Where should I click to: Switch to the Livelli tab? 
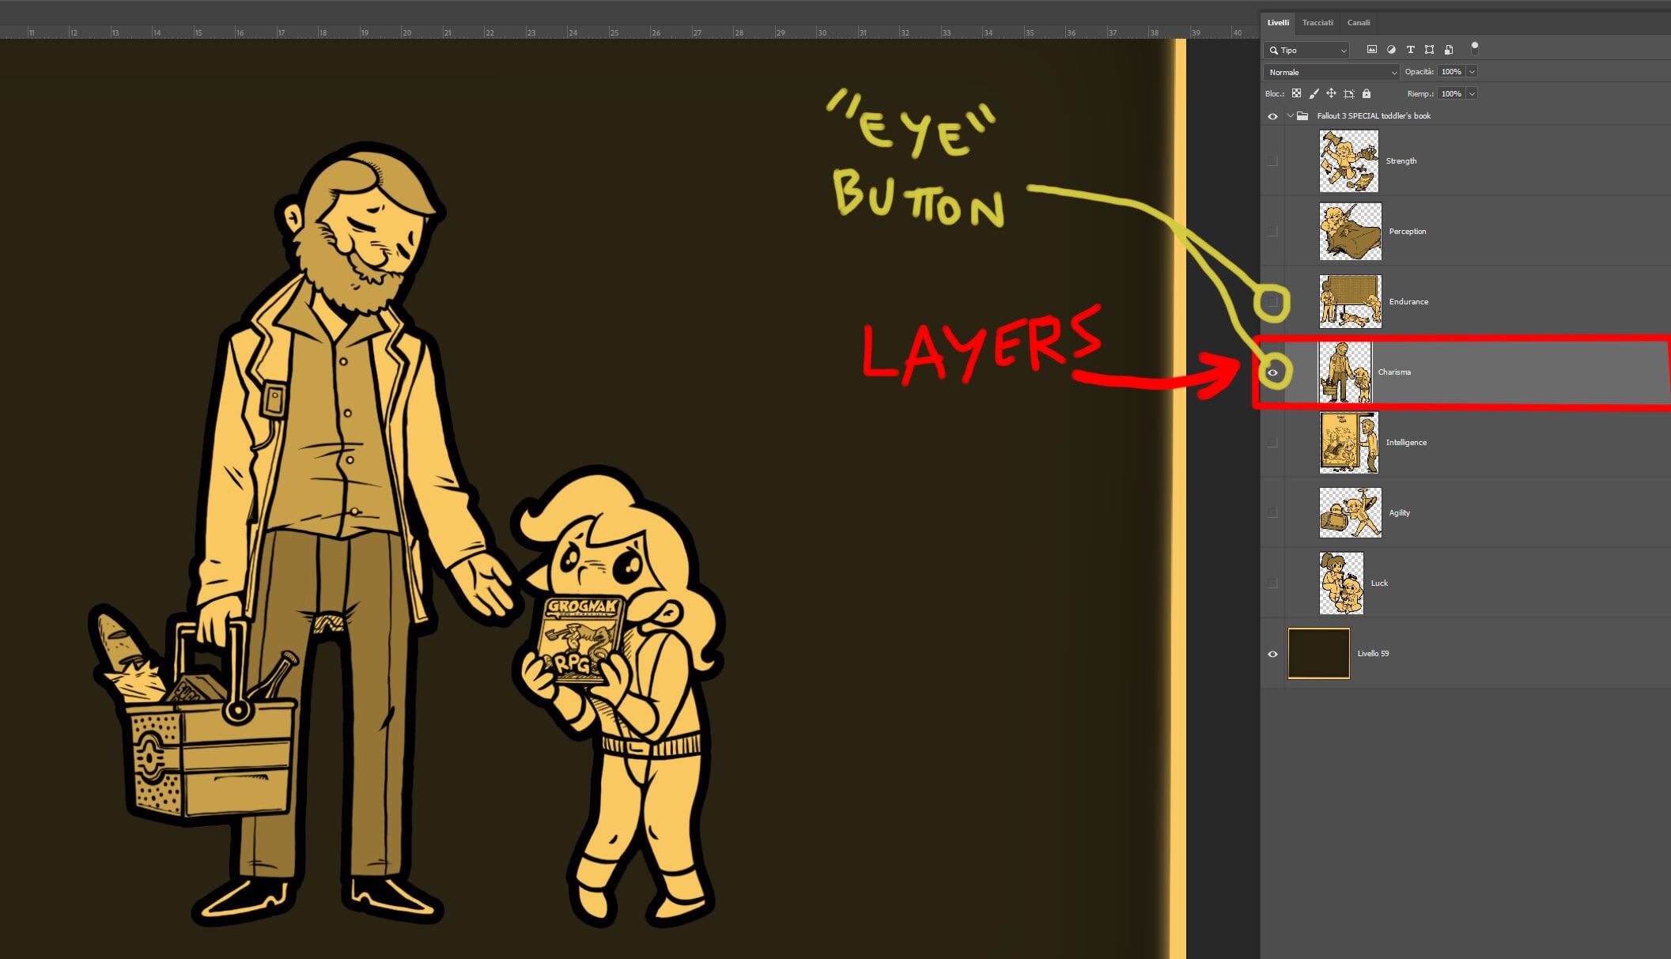(1278, 22)
